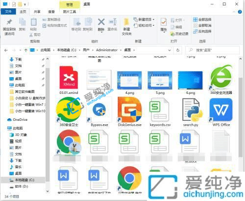Click the 重命名 ribbon icon
Screen dimensions: 245x201
coord(113,22)
